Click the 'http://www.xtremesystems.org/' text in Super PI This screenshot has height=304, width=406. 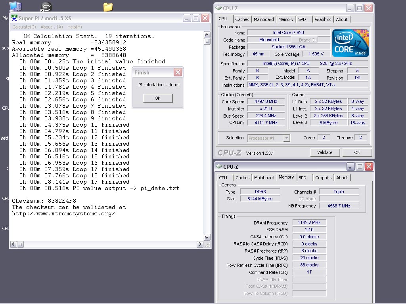[64, 214]
